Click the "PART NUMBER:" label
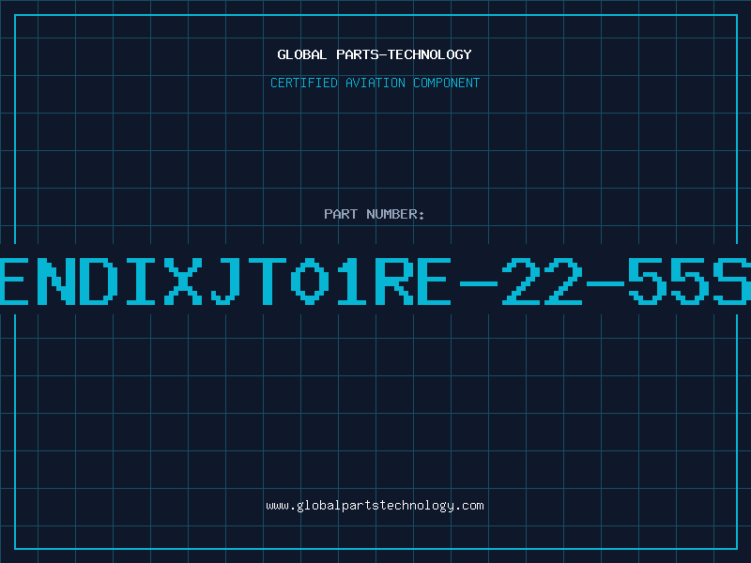Image resolution: width=751 pixels, height=563 pixels. [375, 214]
